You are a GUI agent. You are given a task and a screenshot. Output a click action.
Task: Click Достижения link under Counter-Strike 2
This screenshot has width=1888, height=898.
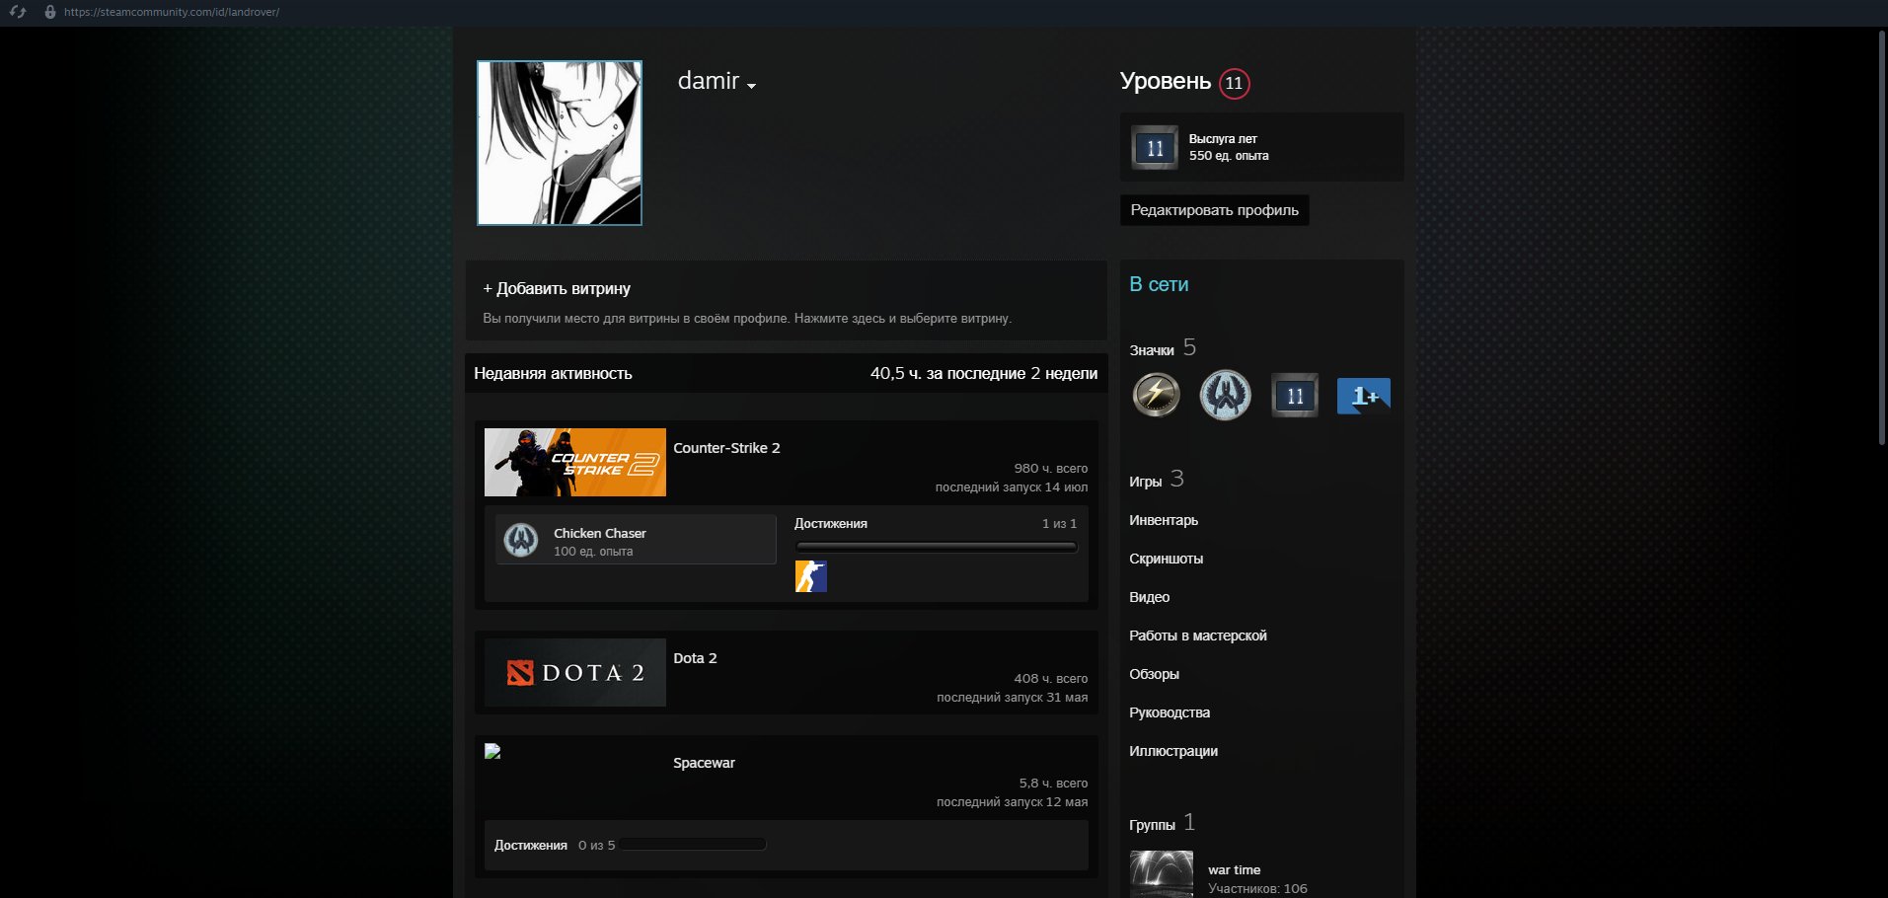(x=831, y=524)
